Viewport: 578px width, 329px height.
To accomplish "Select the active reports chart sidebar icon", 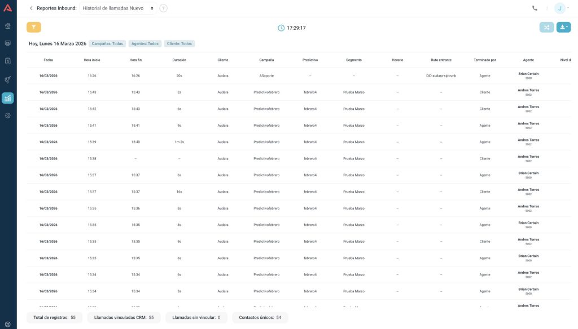I will point(8,98).
